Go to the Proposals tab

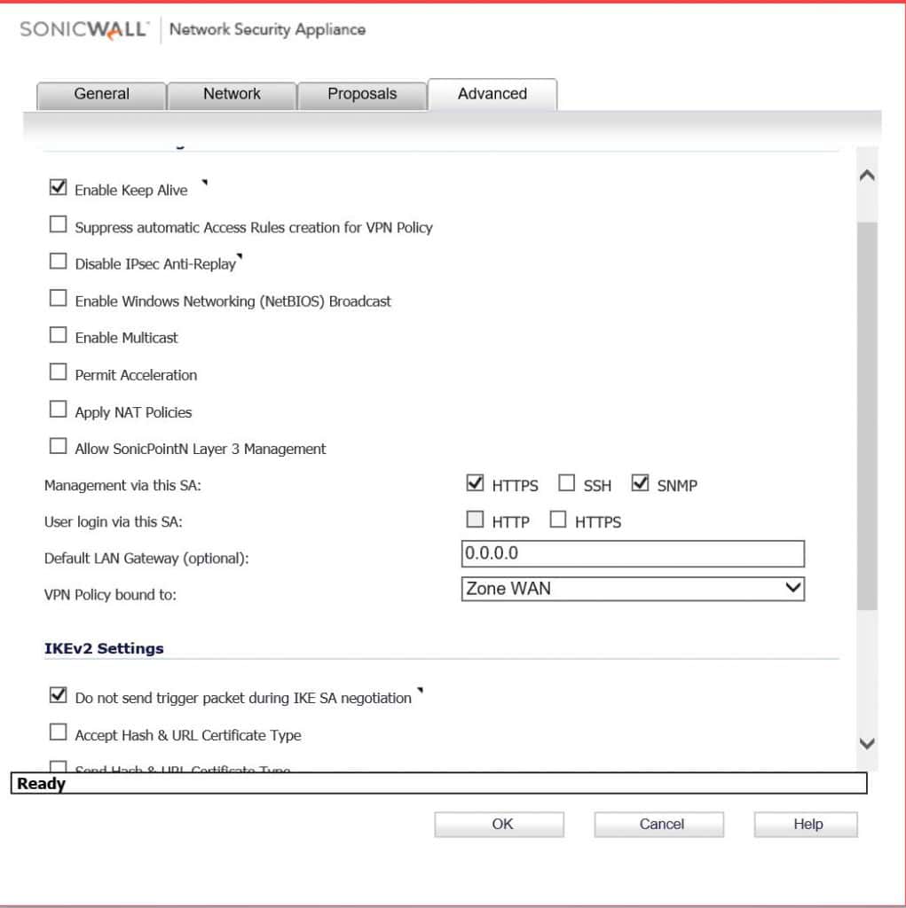[362, 94]
